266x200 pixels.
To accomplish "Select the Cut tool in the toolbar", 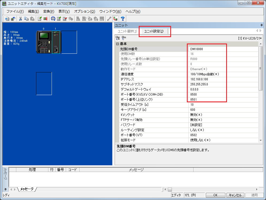I will tap(21, 19).
